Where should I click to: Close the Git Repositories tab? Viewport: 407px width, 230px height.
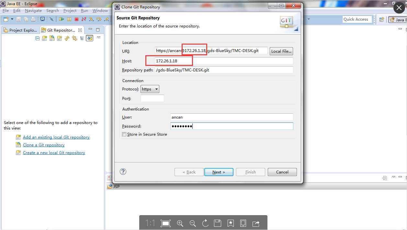tap(80, 30)
